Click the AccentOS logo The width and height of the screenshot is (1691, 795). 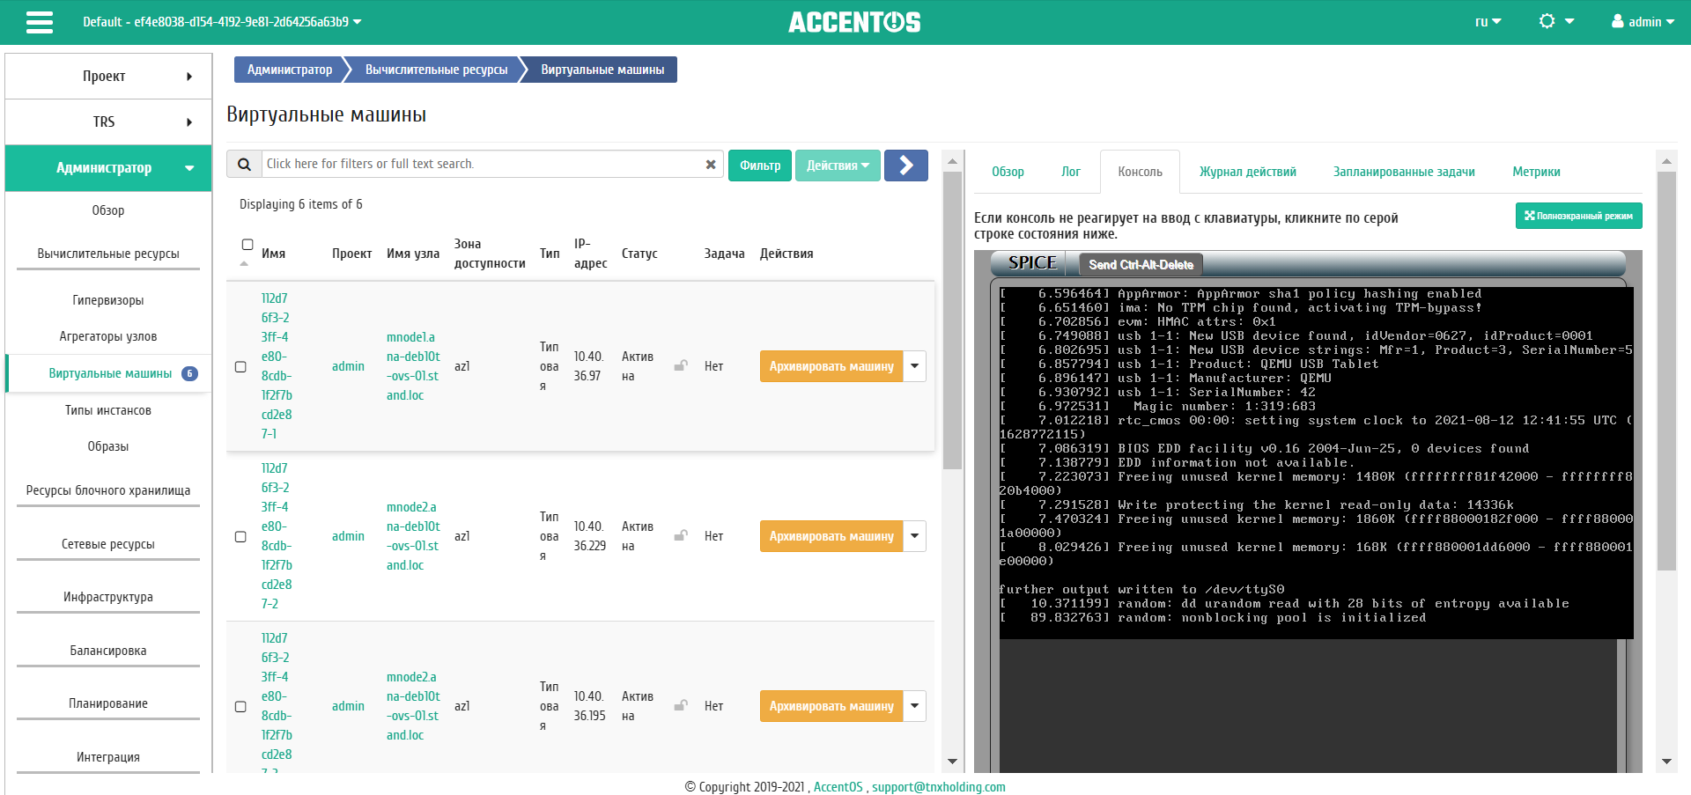854,22
